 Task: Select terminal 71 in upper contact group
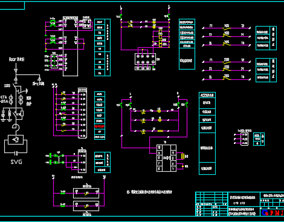(x=211, y=26)
